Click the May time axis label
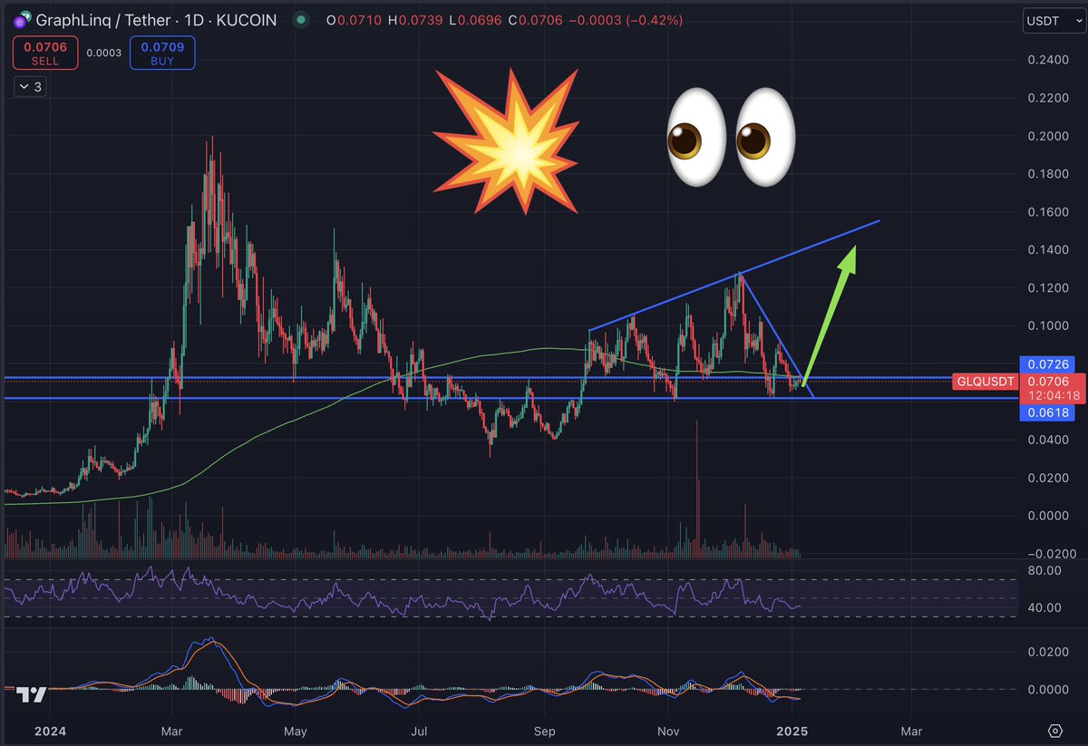The height and width of the screenshot is (746, 1088). pos(296,730)
